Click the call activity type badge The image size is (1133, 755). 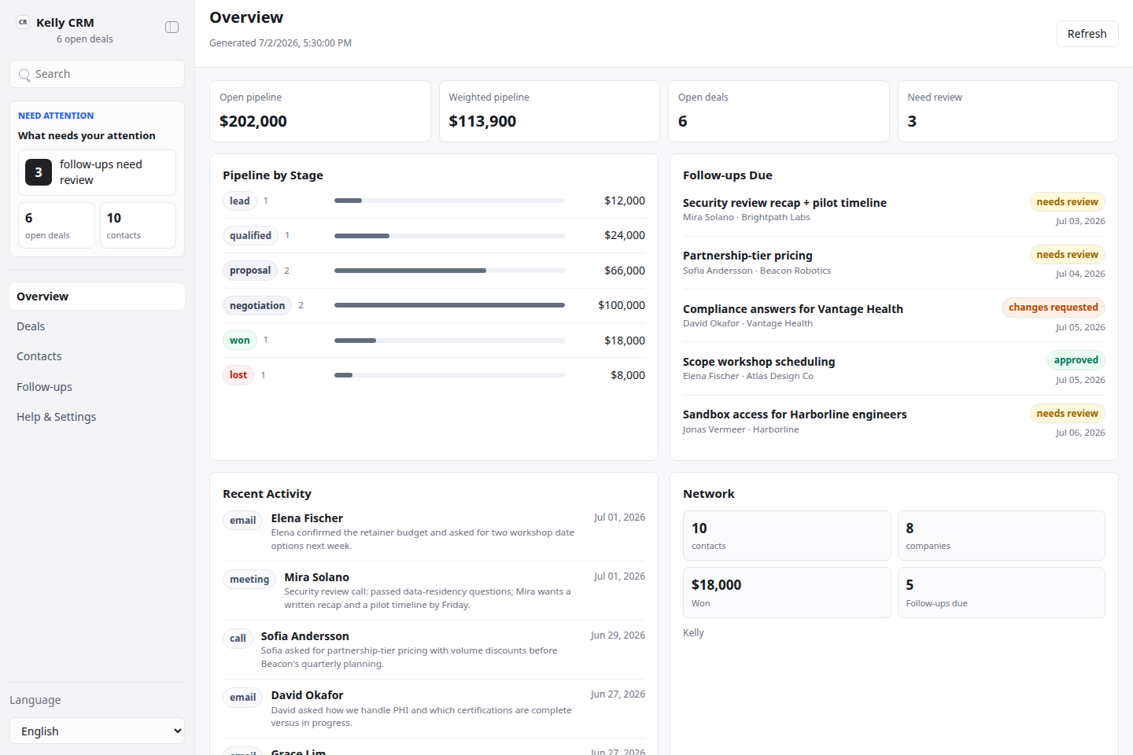[x=238, y=639]
